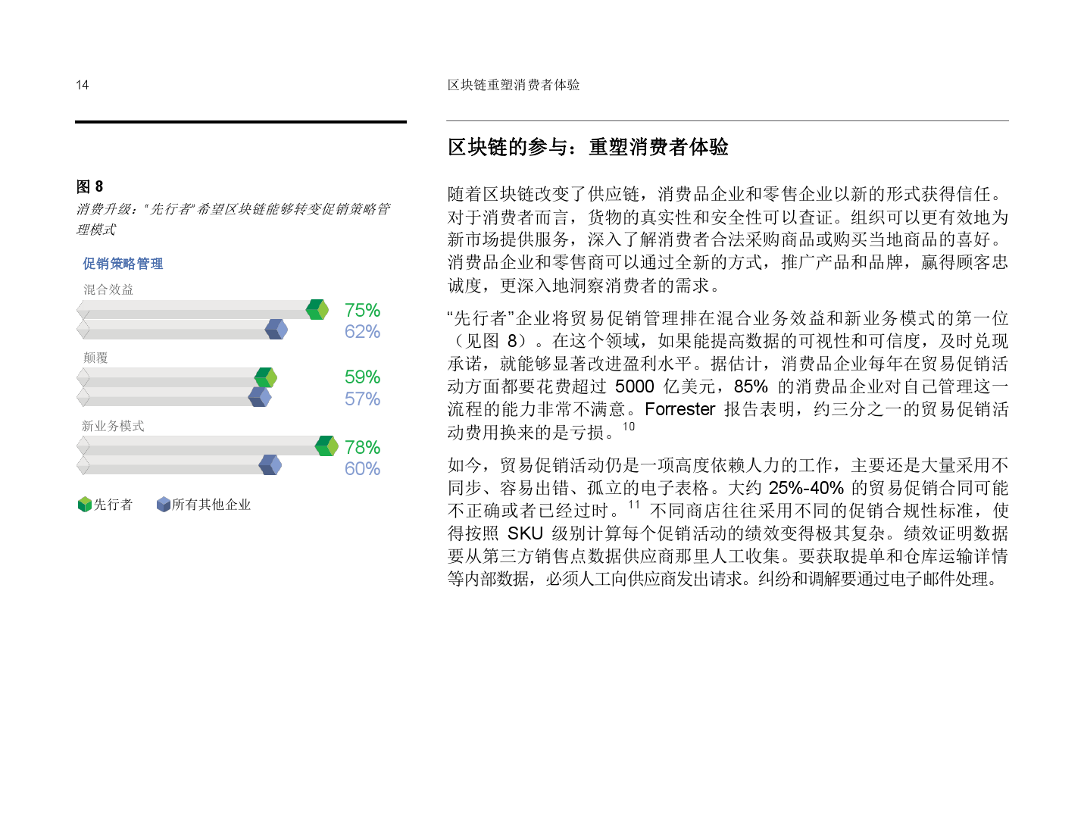
Task: Click green hexagon marker on 新业务模式 78% bar
Action: 326,446
